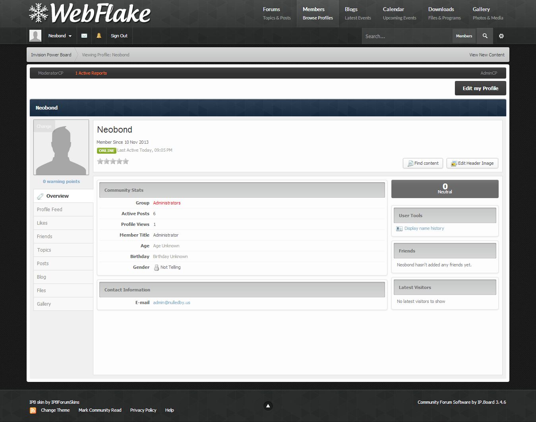536x422 pixels.
Task: Open the ModeratorCP link
Action: tap(50, 73)
